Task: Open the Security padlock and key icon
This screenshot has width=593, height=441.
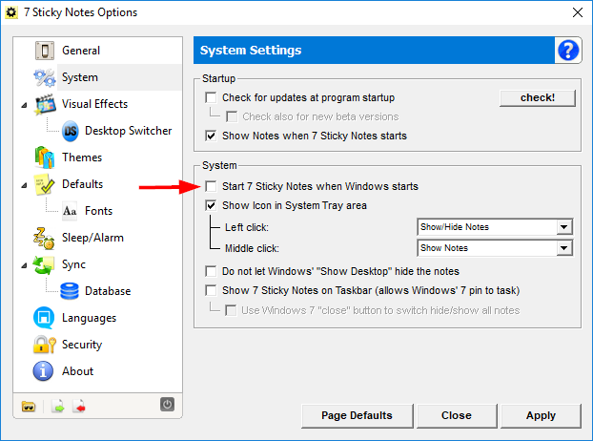Action: point(45,345)
